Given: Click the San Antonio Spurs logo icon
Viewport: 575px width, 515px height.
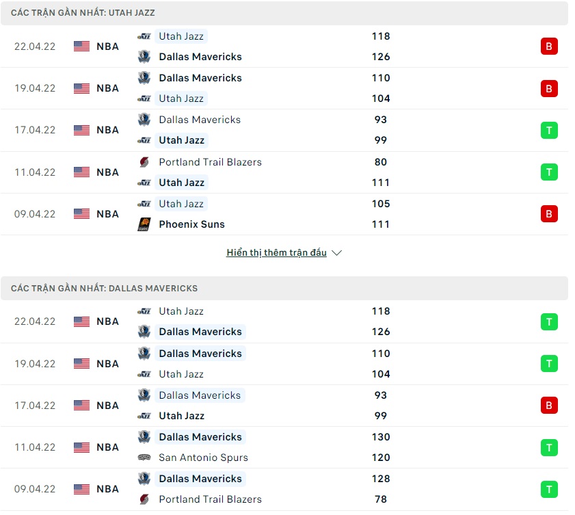Looking at the screenshot, I should click(144, 458).
